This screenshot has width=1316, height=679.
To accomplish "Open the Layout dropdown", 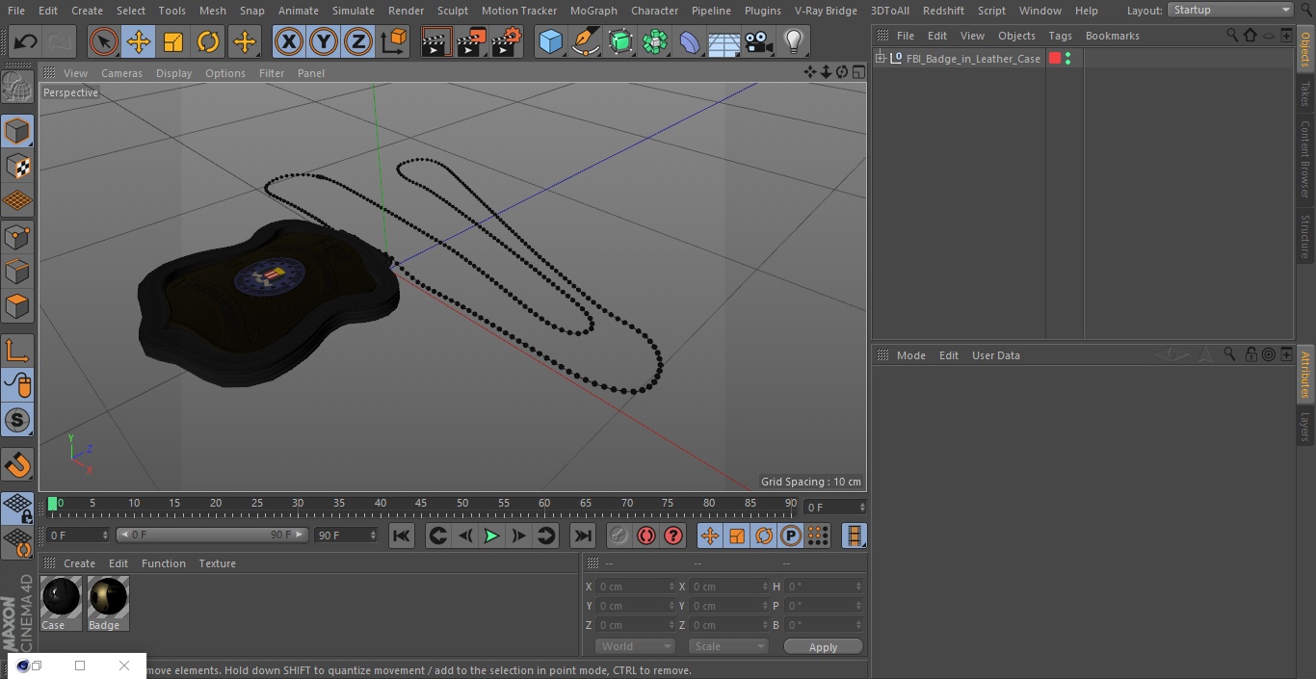I will click(x=1230, y=10).
